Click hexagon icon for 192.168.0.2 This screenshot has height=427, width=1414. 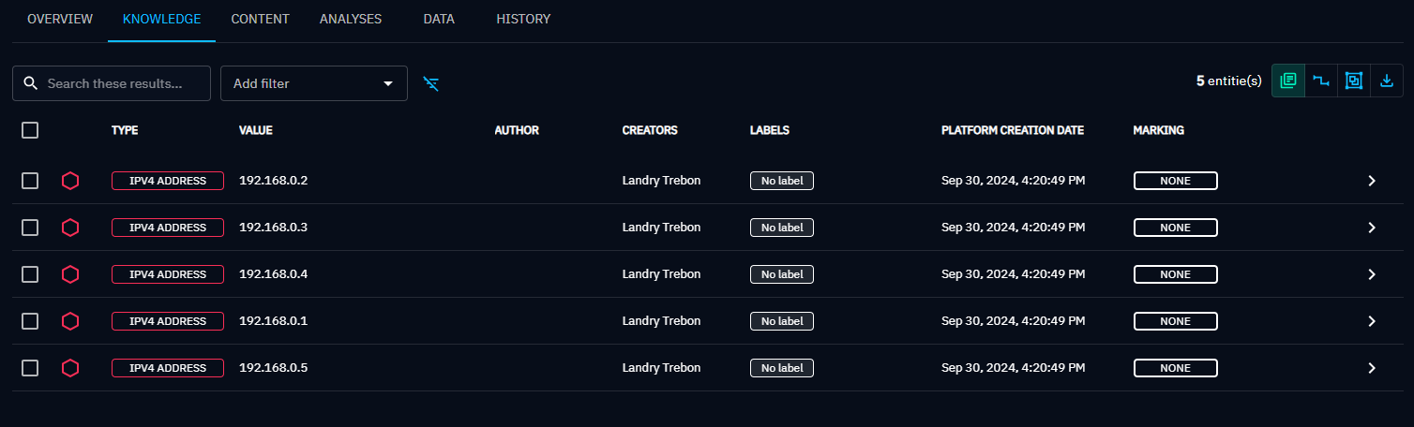[69, 181]
